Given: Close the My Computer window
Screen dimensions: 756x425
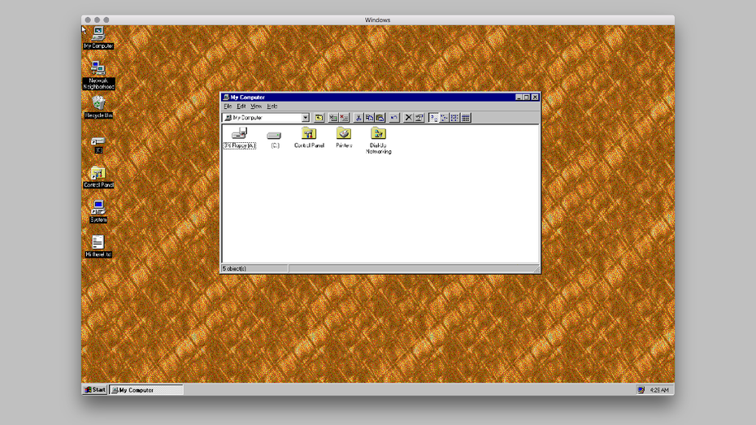Looking at the screenshot, I should 535,97.
